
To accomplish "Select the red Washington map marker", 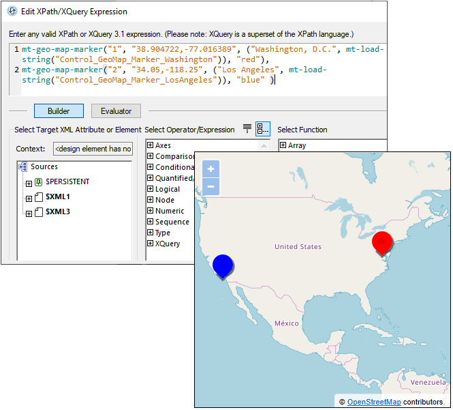I will coord(382,244).
